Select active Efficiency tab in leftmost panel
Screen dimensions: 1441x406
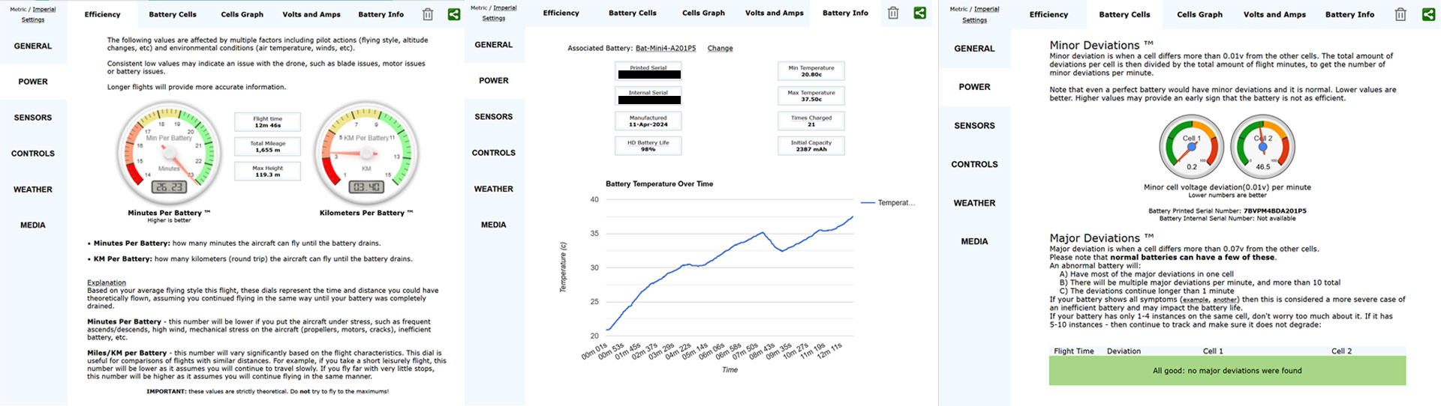click(103, 14)
